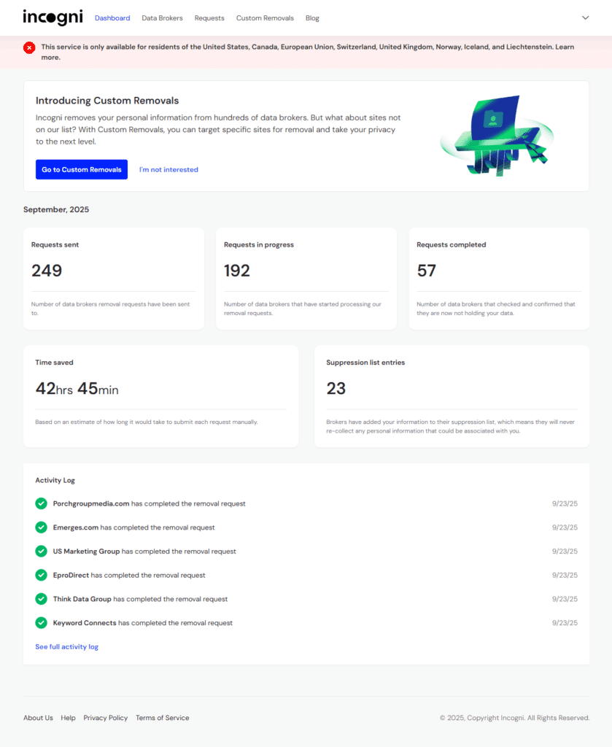Image resolution: width=612 pixels, height=747 pixels.
Task: Switch to the Requests tab
Action: pyautogui.click(x=209, y=18)
